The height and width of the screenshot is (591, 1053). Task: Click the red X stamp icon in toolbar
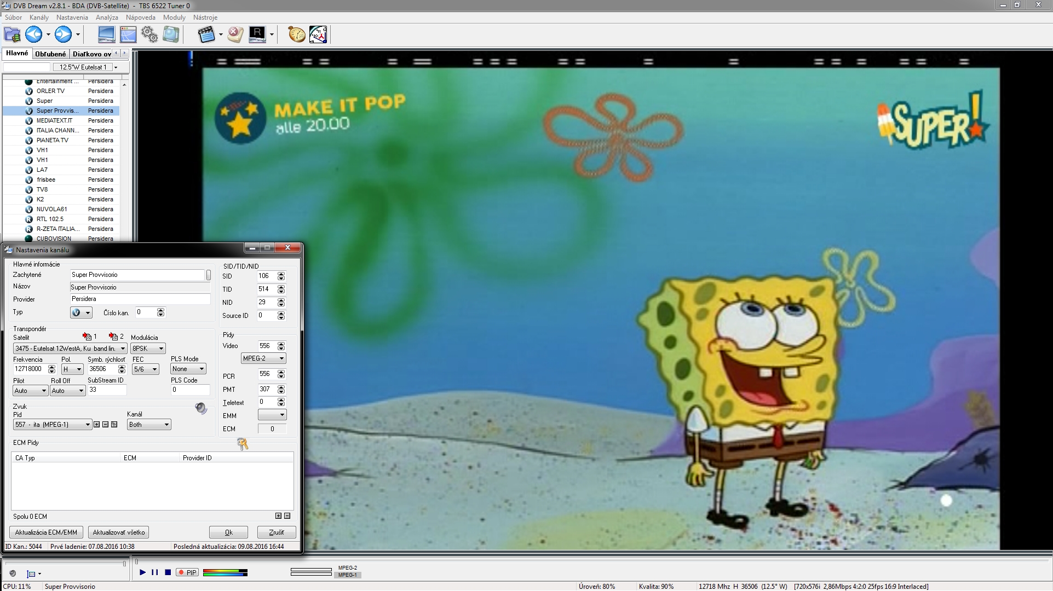pyautogui.click(x=235, y=34)
